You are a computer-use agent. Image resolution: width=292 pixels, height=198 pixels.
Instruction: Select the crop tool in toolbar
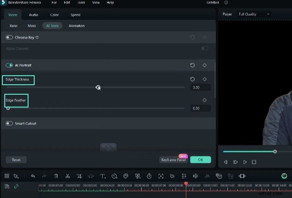[x=79, y=176]
